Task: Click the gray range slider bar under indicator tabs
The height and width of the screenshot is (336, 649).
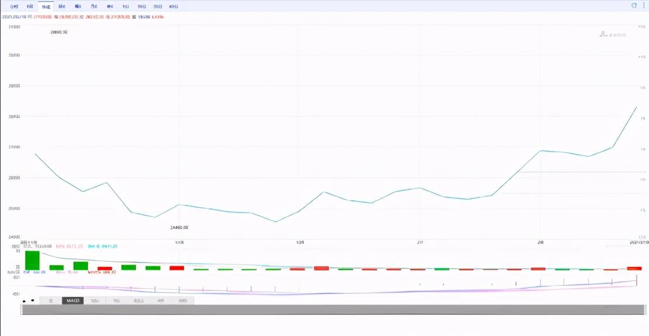Action: click(333, 310)
